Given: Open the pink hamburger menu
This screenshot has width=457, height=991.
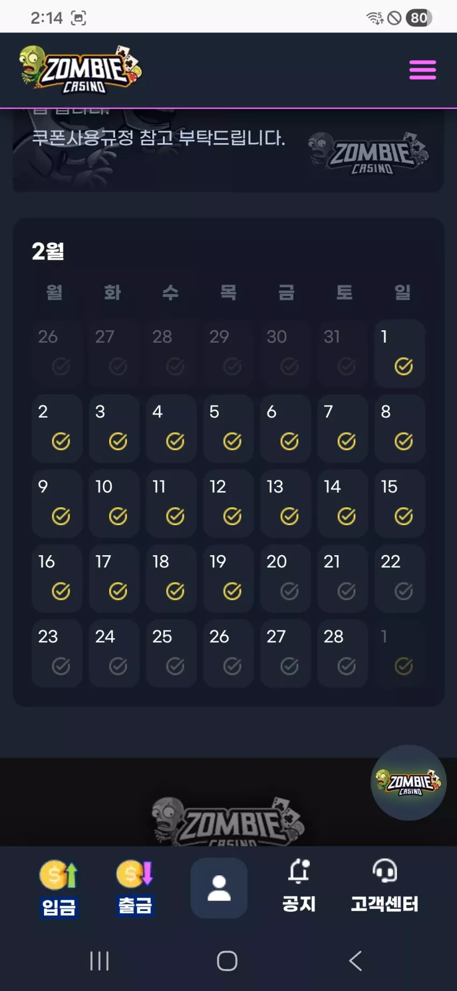Looking at the screenshot, I should click(423, 70).
